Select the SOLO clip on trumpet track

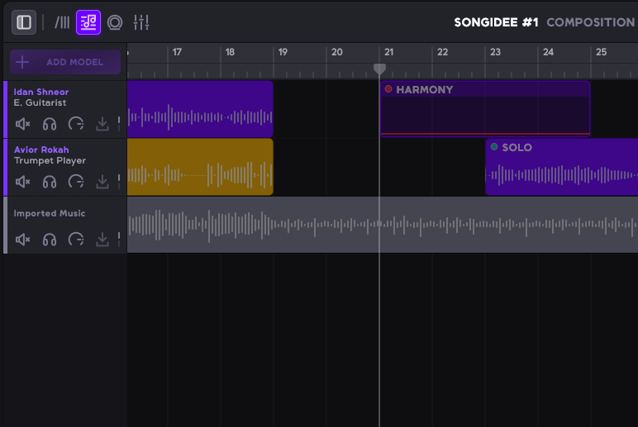561,167
